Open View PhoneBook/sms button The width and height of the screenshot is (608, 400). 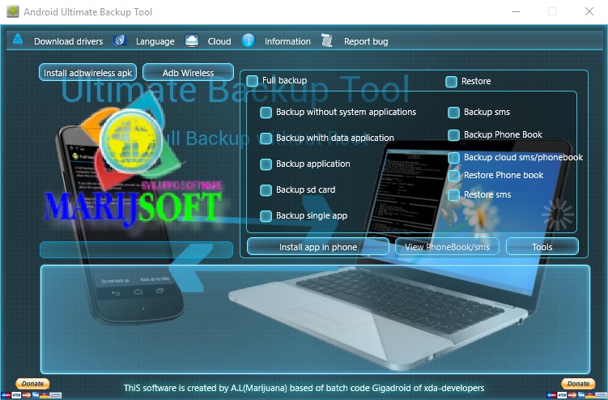coord(447,247)
